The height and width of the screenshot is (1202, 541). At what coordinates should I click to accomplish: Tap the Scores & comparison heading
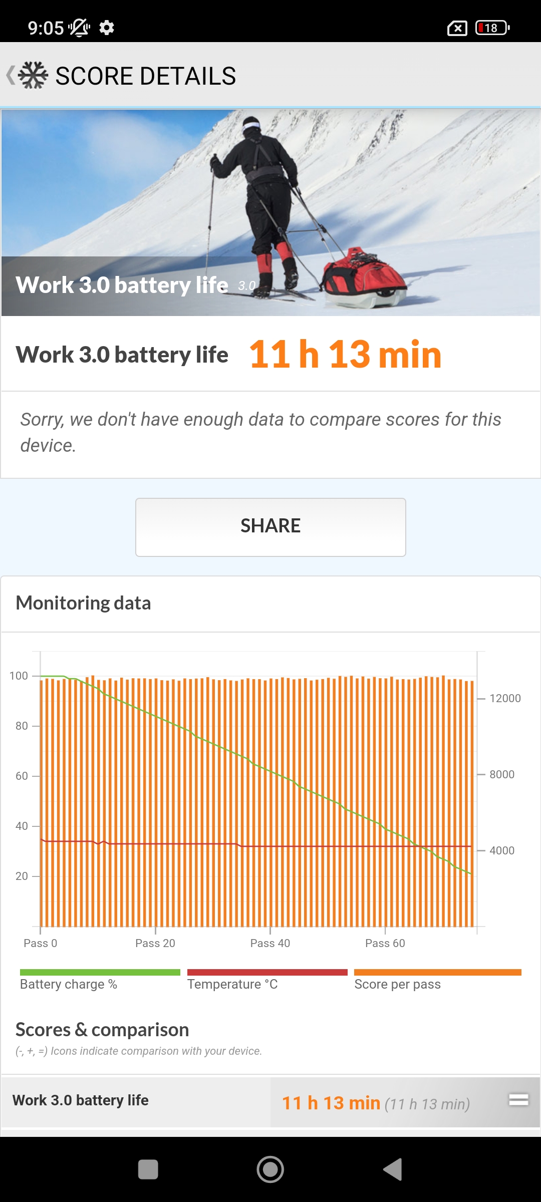pos(102,1030)
